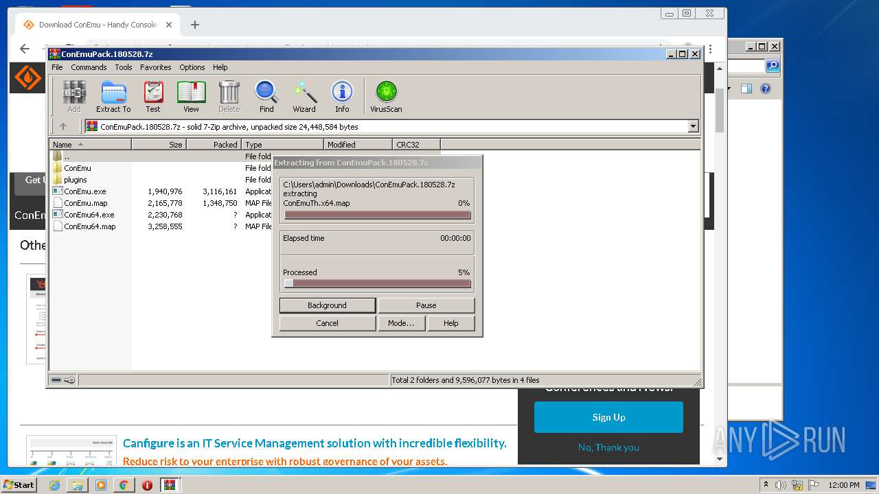Click the Opera taskbar icon
This screenshot has height=494, width=879.
click(147, 485)
